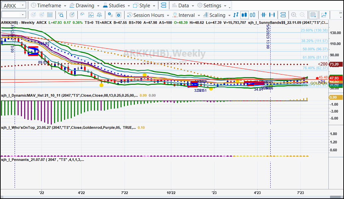The height and width of the screenshot is (199, 344).
Task: Click the decrease bar spacing icon
Action: pos(264,15)
